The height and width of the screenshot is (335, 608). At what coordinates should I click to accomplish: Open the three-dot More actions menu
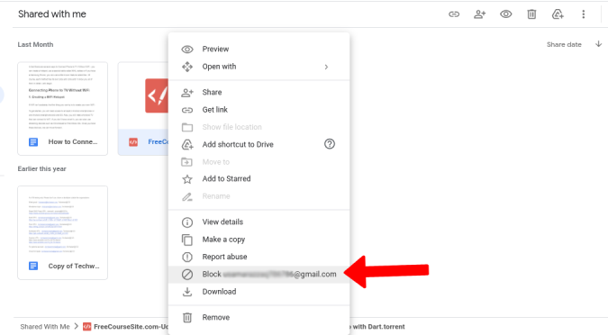(583, 14)
